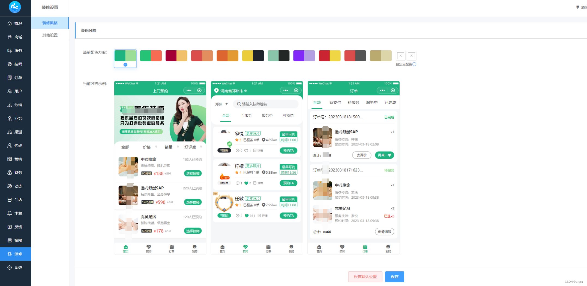Screen dimensions: 587x286
Task: Click the 保存 save button
Action: click(394, 277)
